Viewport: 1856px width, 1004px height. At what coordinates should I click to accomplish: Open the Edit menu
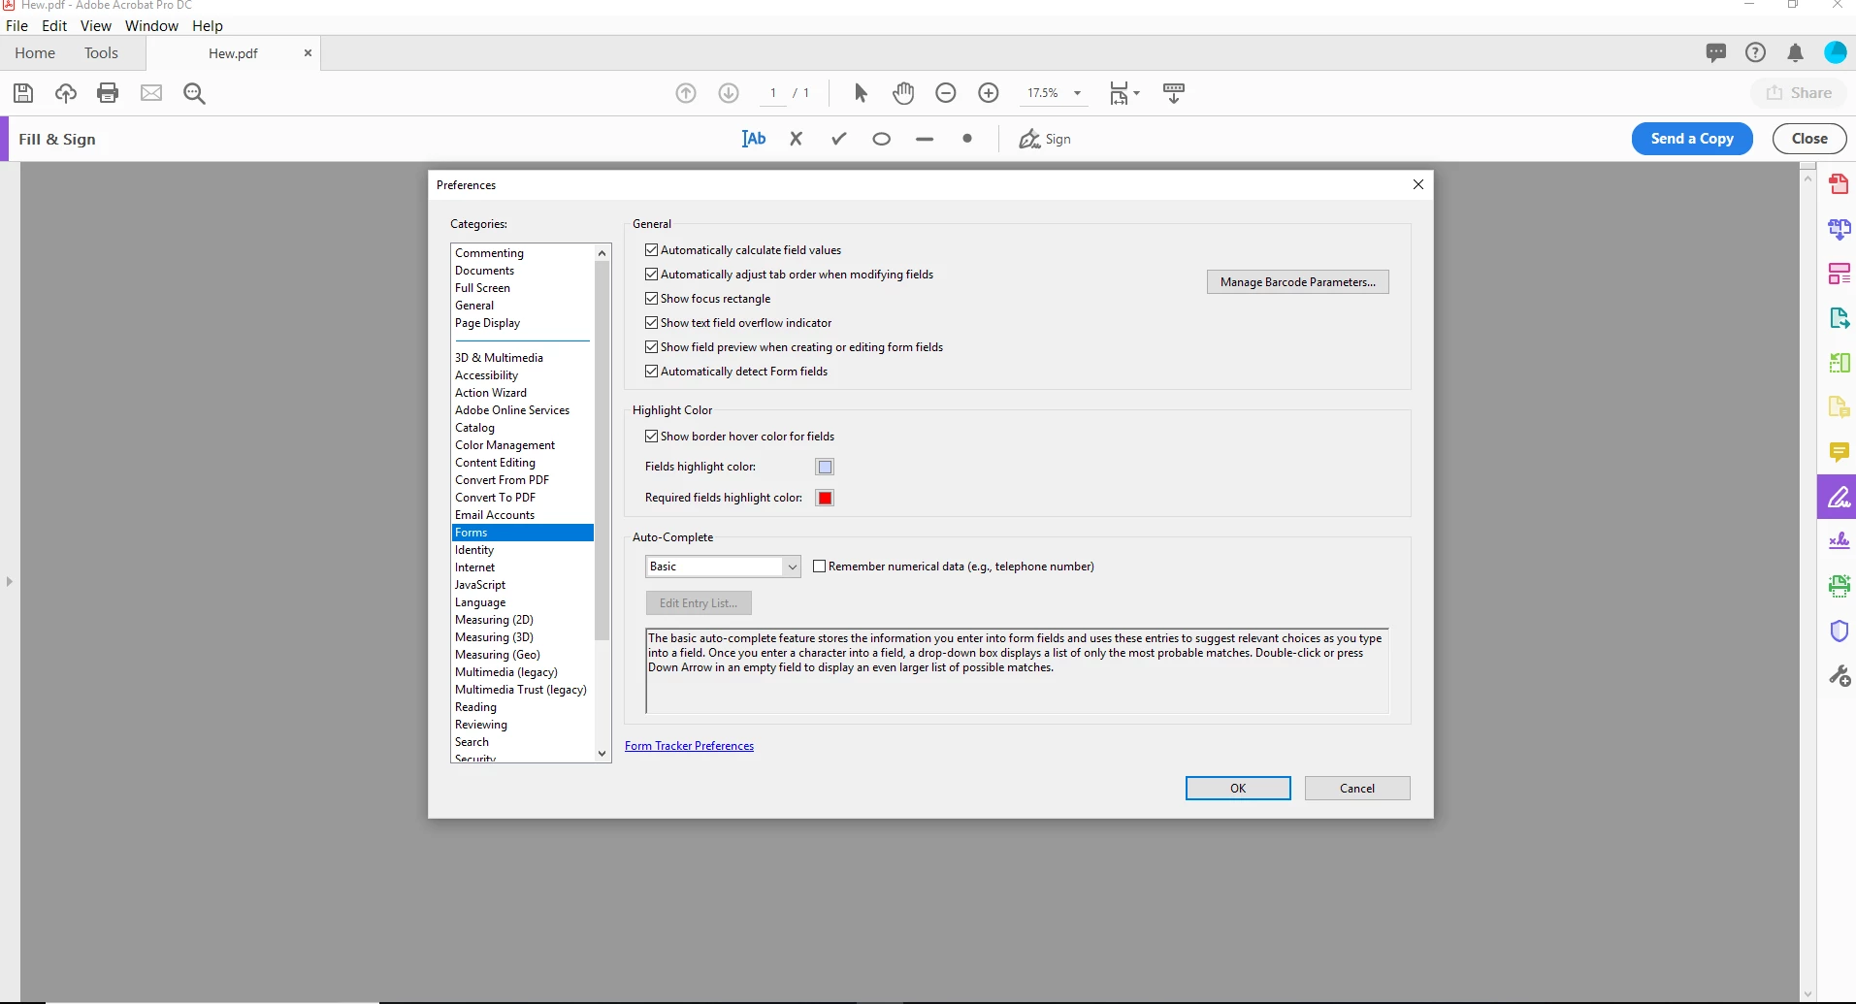click(54, 26)
